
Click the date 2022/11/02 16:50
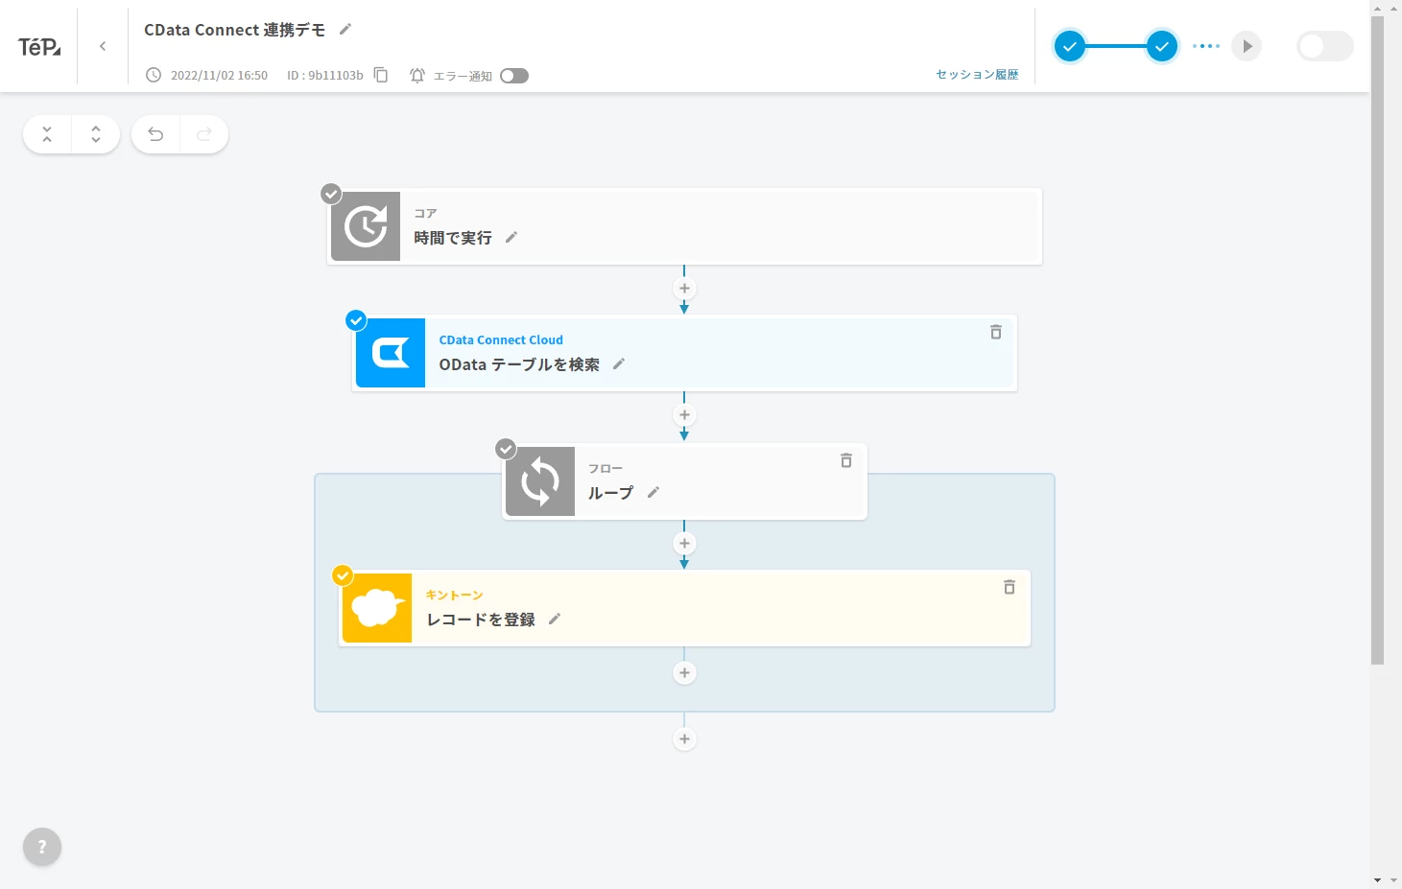(219, 75)
